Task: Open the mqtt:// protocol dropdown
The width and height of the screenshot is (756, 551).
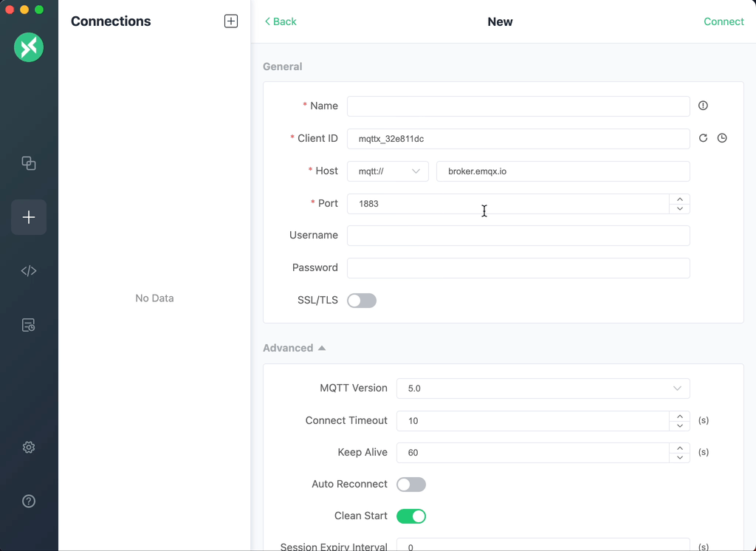Action: [x=388, y=171]
